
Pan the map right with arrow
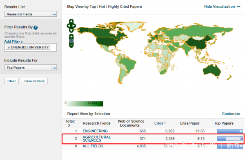click(x=74, y=26)
